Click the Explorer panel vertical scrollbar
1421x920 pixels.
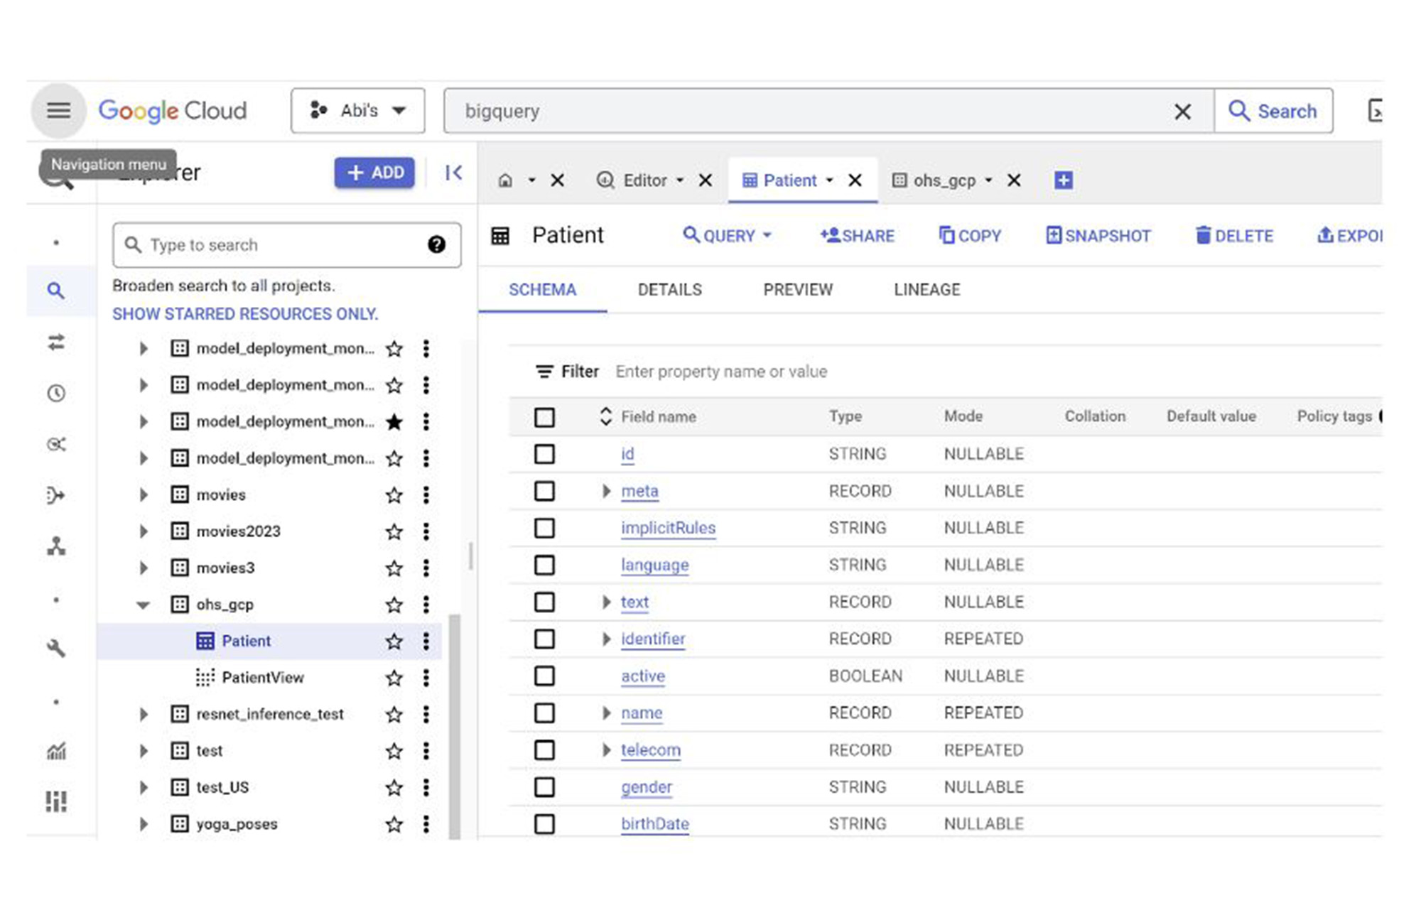coord(455,726)
